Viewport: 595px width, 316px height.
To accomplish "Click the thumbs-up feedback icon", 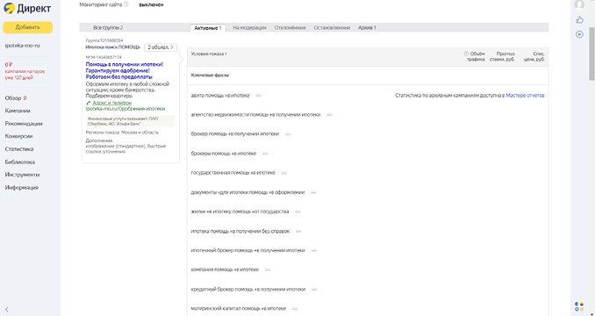I will [x=579, y=19].
